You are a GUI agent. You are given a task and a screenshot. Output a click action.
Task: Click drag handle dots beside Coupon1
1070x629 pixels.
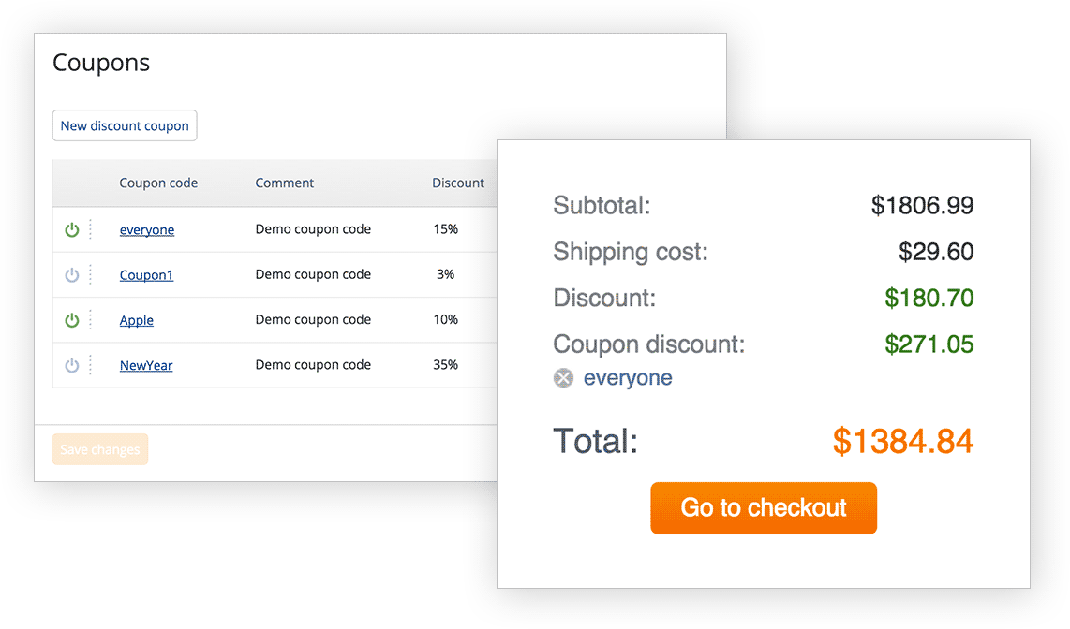[90, 275]
